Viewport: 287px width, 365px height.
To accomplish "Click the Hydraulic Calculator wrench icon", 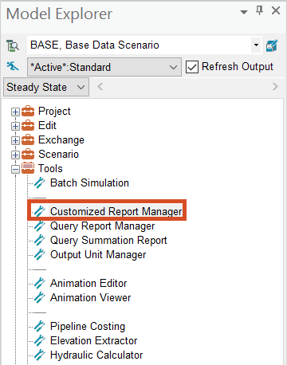I will click(40, 355).
